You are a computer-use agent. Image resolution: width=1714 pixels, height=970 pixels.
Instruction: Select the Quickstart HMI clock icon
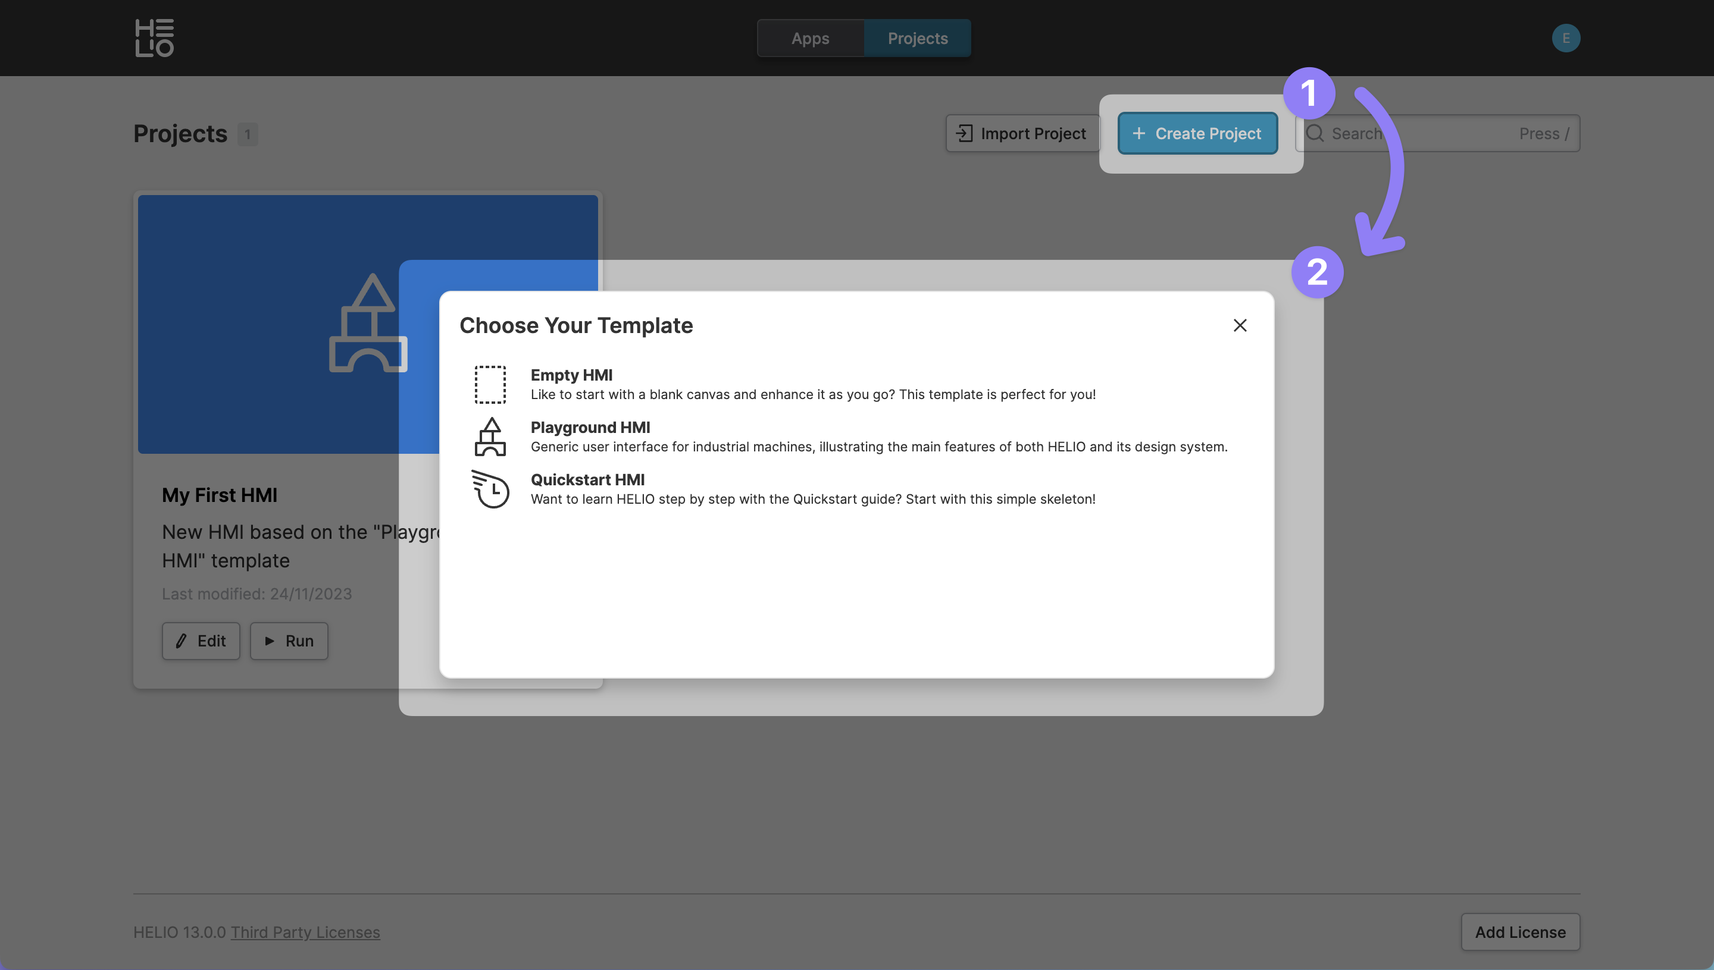pyautogui.click(x=490, y=489)
